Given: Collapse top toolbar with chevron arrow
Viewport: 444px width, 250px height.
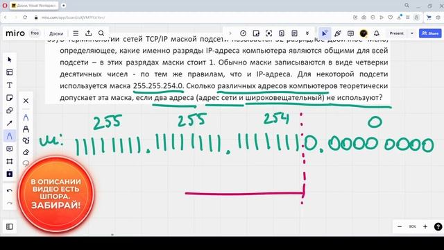Looking at the screenshot, I should pyautogui.click(x=230, y=33).
